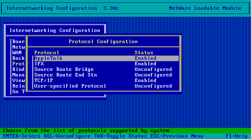Image resolution: width=251 pixels, height=139 pixels.
Task: Click the Protocol Configuration window title
Action: coord(103,41)
